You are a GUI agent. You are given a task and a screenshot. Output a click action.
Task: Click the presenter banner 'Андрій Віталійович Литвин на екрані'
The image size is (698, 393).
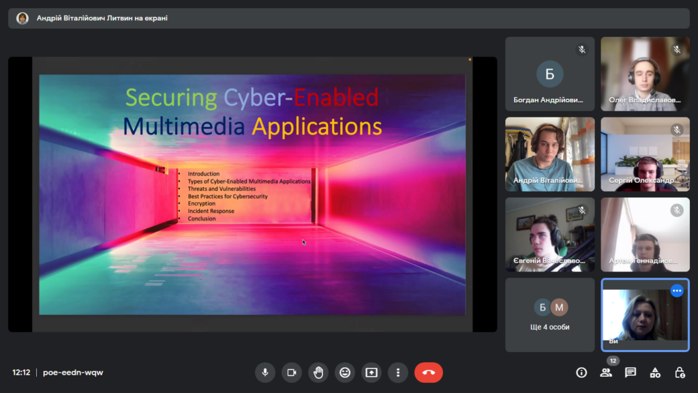tap(102, 18)
